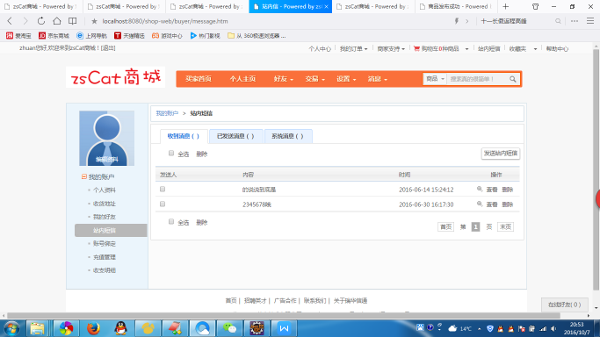
Task: Open File Explorer from taskbar
Action: pyautogui.click(x=37, y=328)
